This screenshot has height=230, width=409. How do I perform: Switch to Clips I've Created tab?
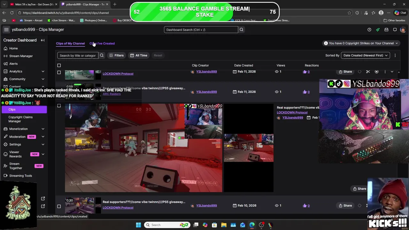click(102, 43)
